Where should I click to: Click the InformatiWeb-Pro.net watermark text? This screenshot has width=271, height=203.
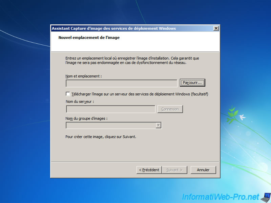(221, 197)
